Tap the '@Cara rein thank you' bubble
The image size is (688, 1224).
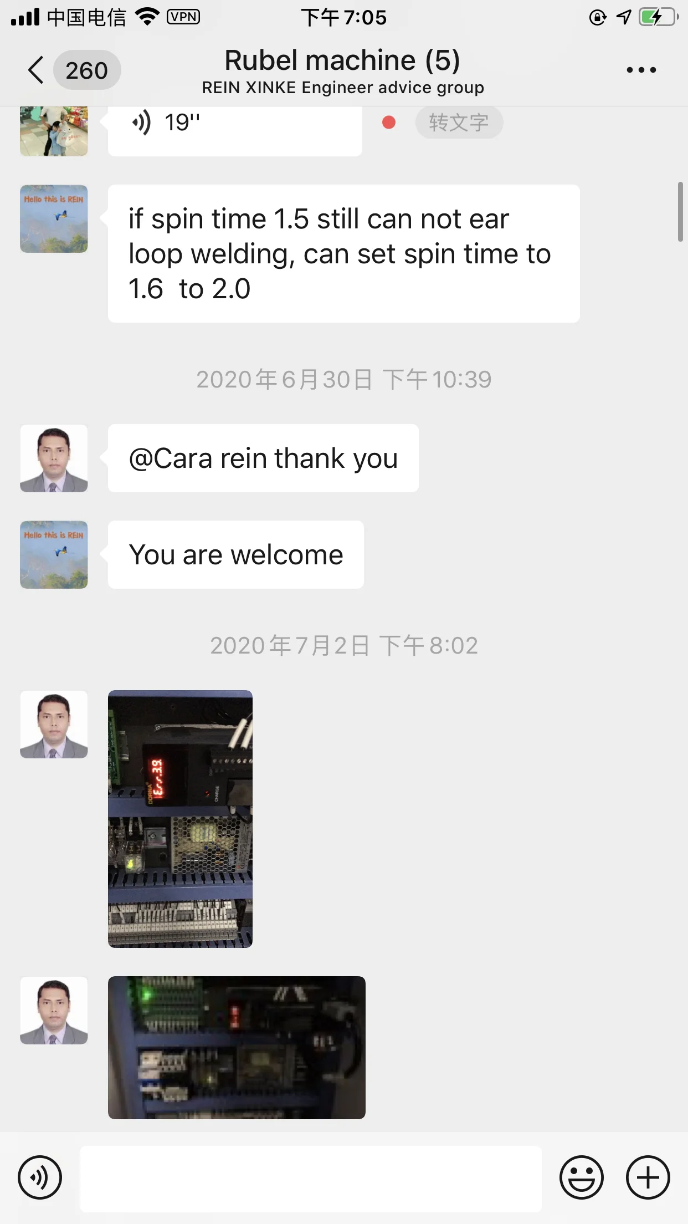pos(263,458)
